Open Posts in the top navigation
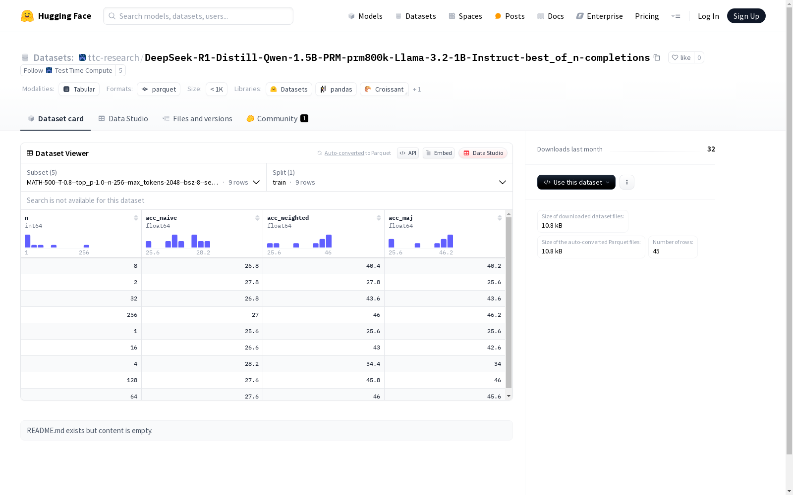This screenshot has height=495, width=793. pyautogui.click(x=510, y=16)
